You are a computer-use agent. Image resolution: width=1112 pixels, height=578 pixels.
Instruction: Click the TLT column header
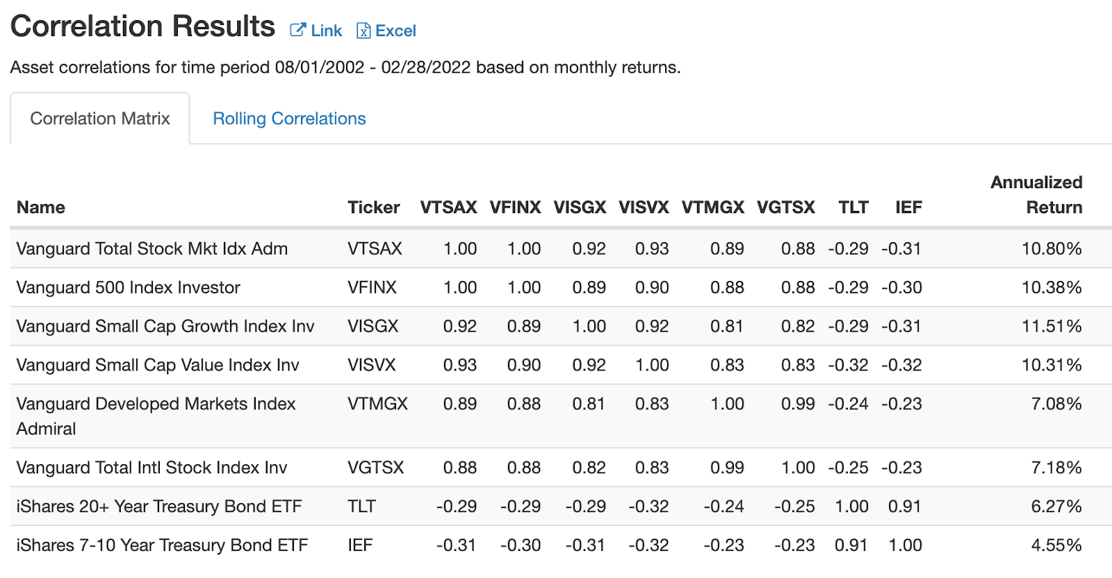(x=853, y=207)
